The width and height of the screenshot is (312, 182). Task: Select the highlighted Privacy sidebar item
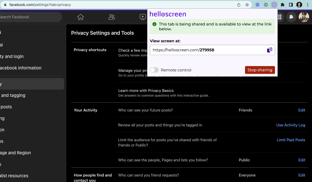click(32, 84)
